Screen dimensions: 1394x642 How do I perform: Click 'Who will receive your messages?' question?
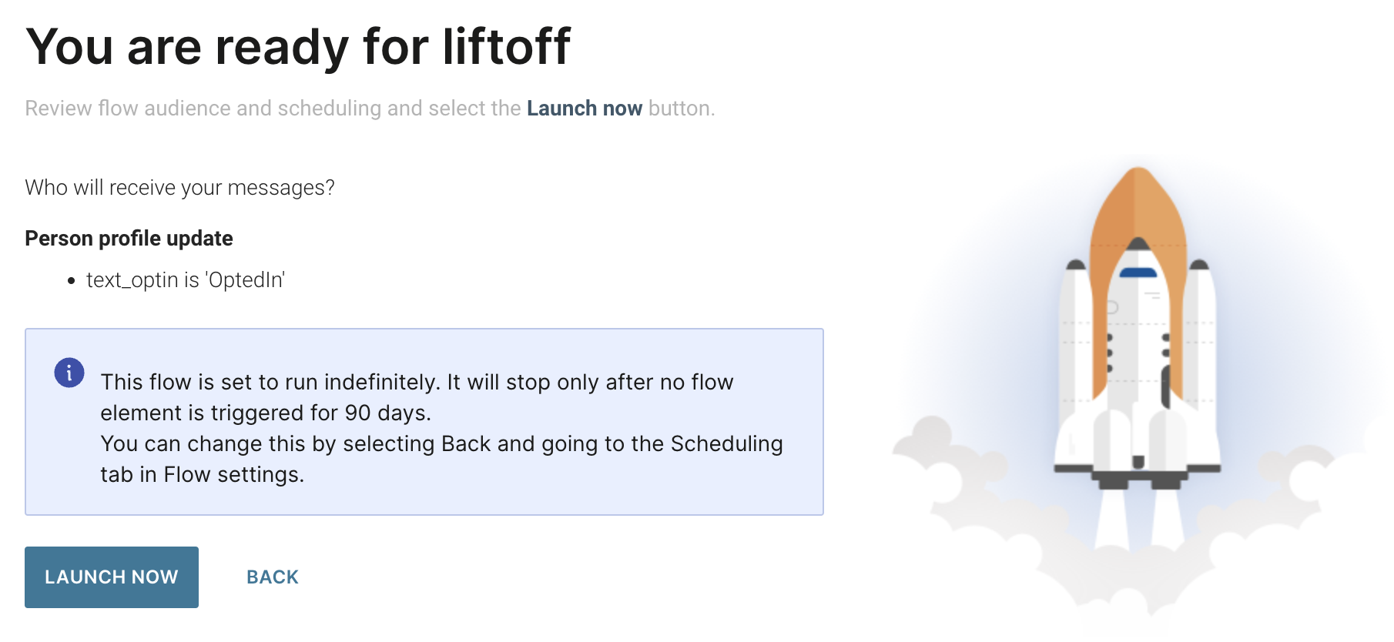[179, 188]
